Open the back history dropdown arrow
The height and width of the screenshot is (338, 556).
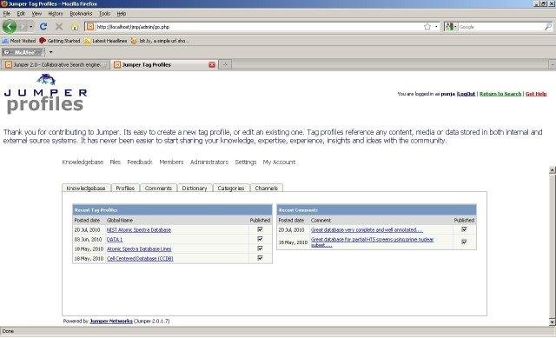coord(31,27)
